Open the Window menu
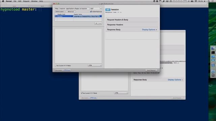This screenshot has width=216, height=121. pos(34,1)
